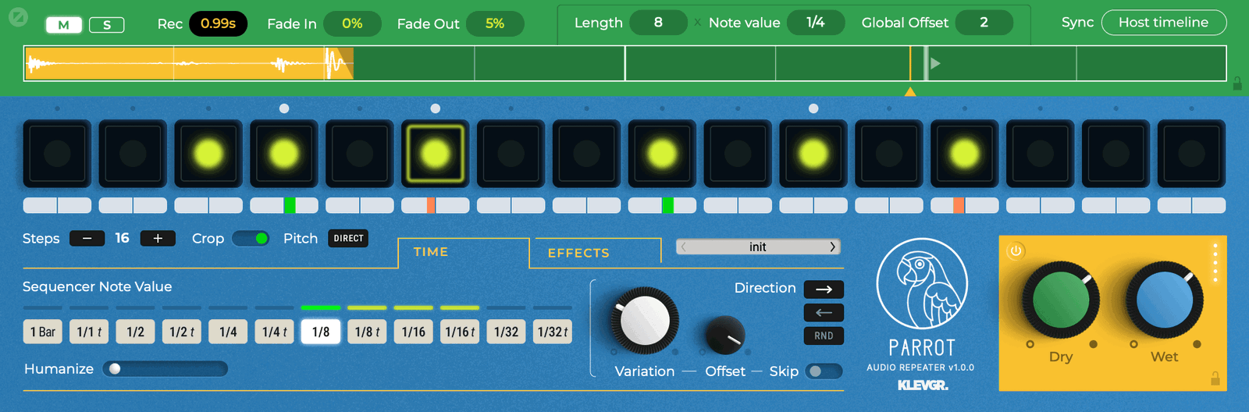The image size is (1249, 412).
Task: Click the power icon on yellow panel
Action: click(x=1015, y=251)
